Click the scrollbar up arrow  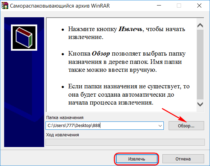pyautogui.click(x=200, y=25)
